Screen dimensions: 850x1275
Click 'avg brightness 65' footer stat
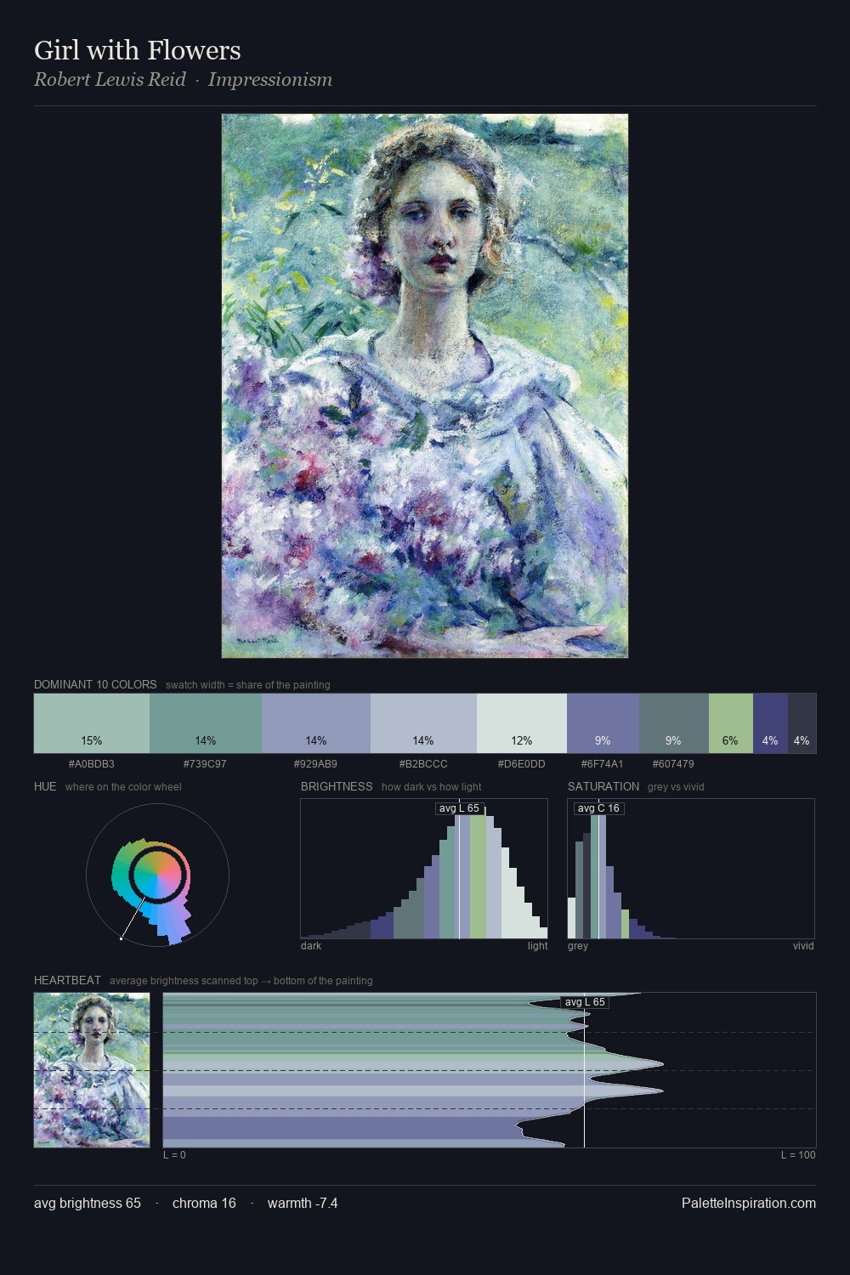tap(88, 1203)
